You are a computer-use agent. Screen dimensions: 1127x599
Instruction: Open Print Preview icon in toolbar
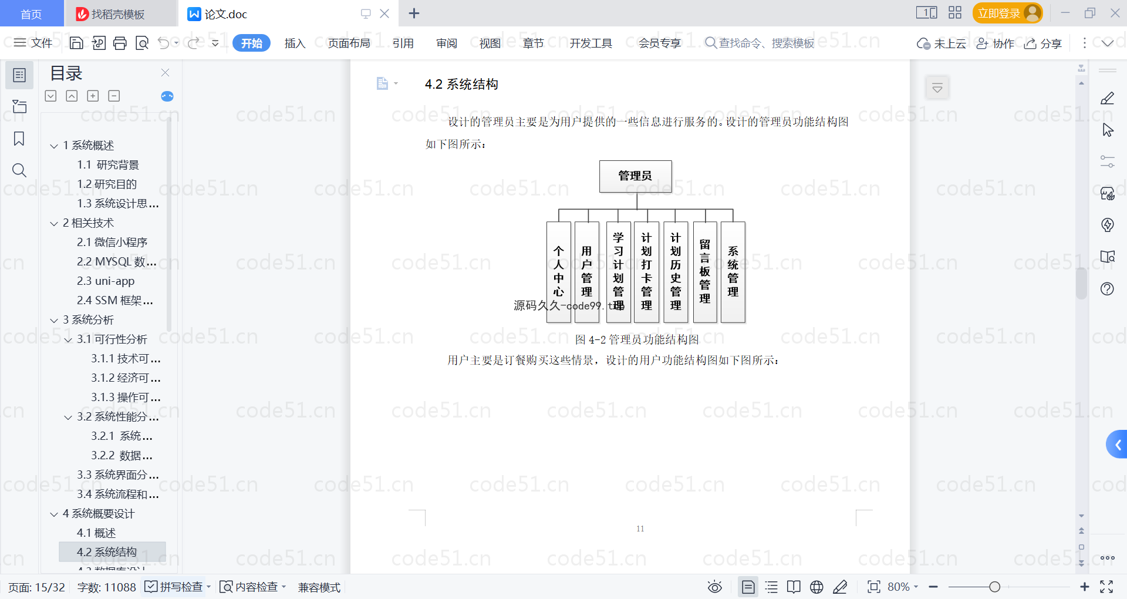pyautogui.click(x=142, y=43)
